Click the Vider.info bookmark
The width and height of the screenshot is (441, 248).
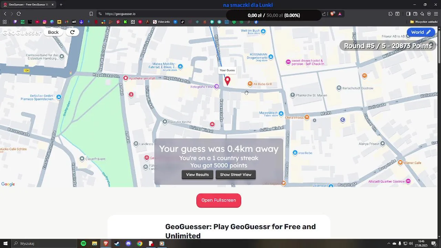coord(162,22)
